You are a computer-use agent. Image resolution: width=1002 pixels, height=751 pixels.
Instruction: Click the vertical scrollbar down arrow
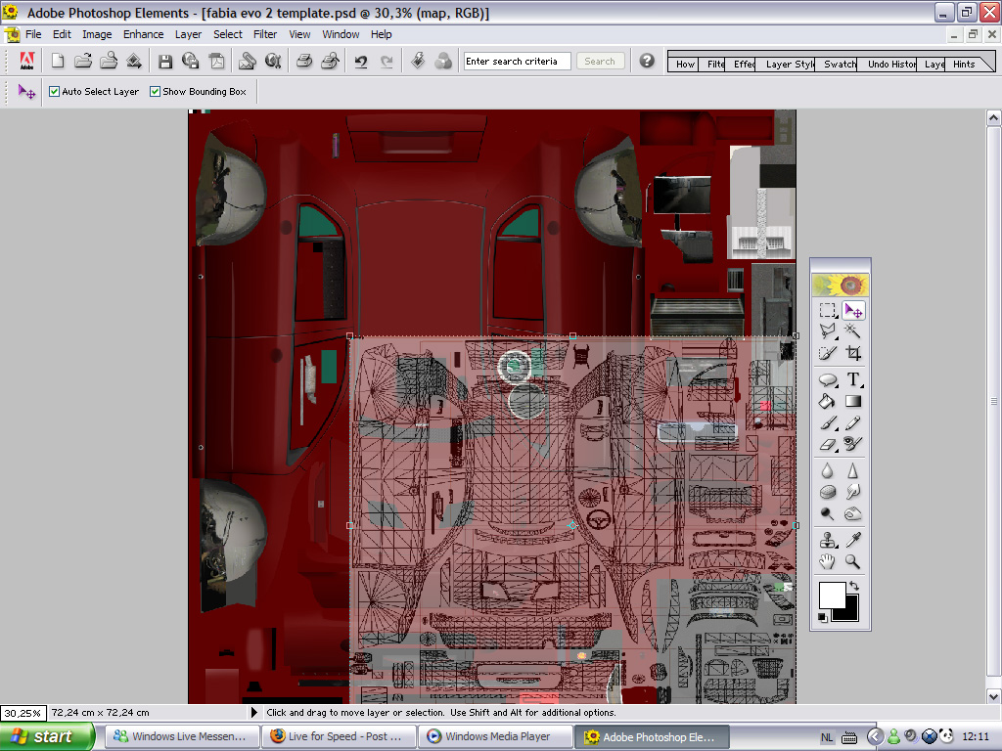point(993,696)
